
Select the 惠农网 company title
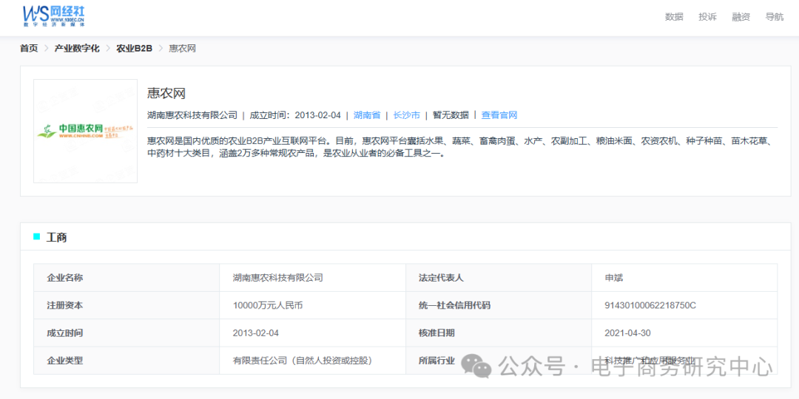[166, 93]
